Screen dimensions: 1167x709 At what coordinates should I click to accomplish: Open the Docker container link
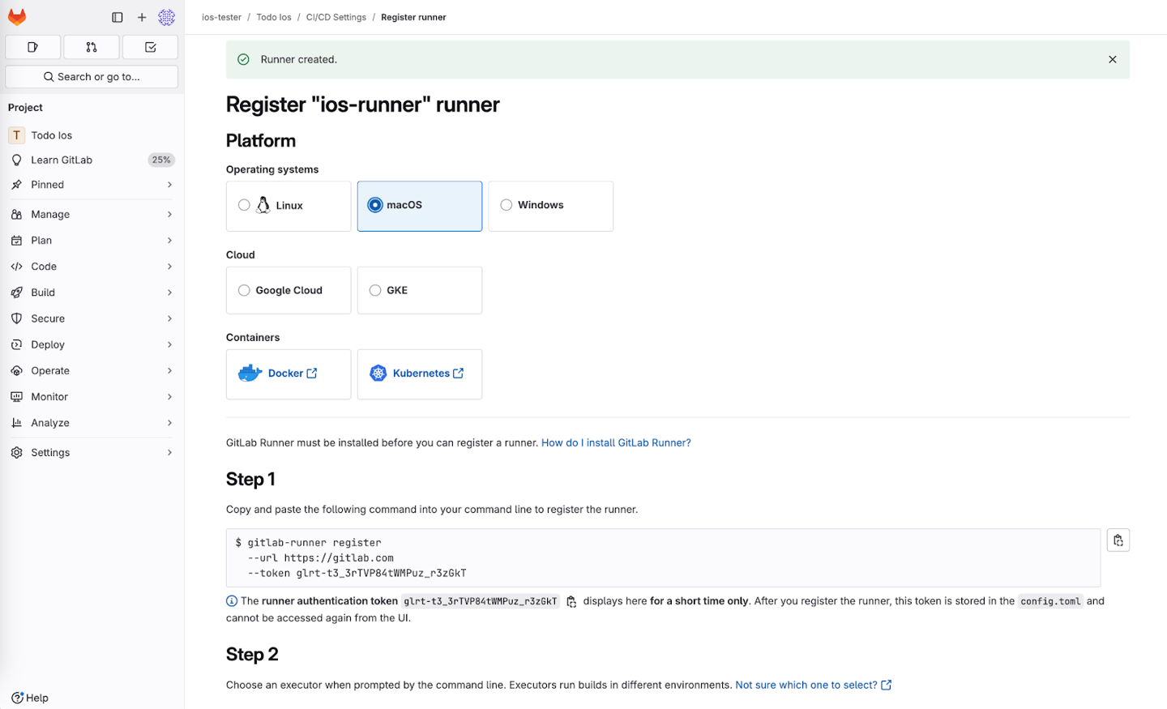[x=293, y=374]
